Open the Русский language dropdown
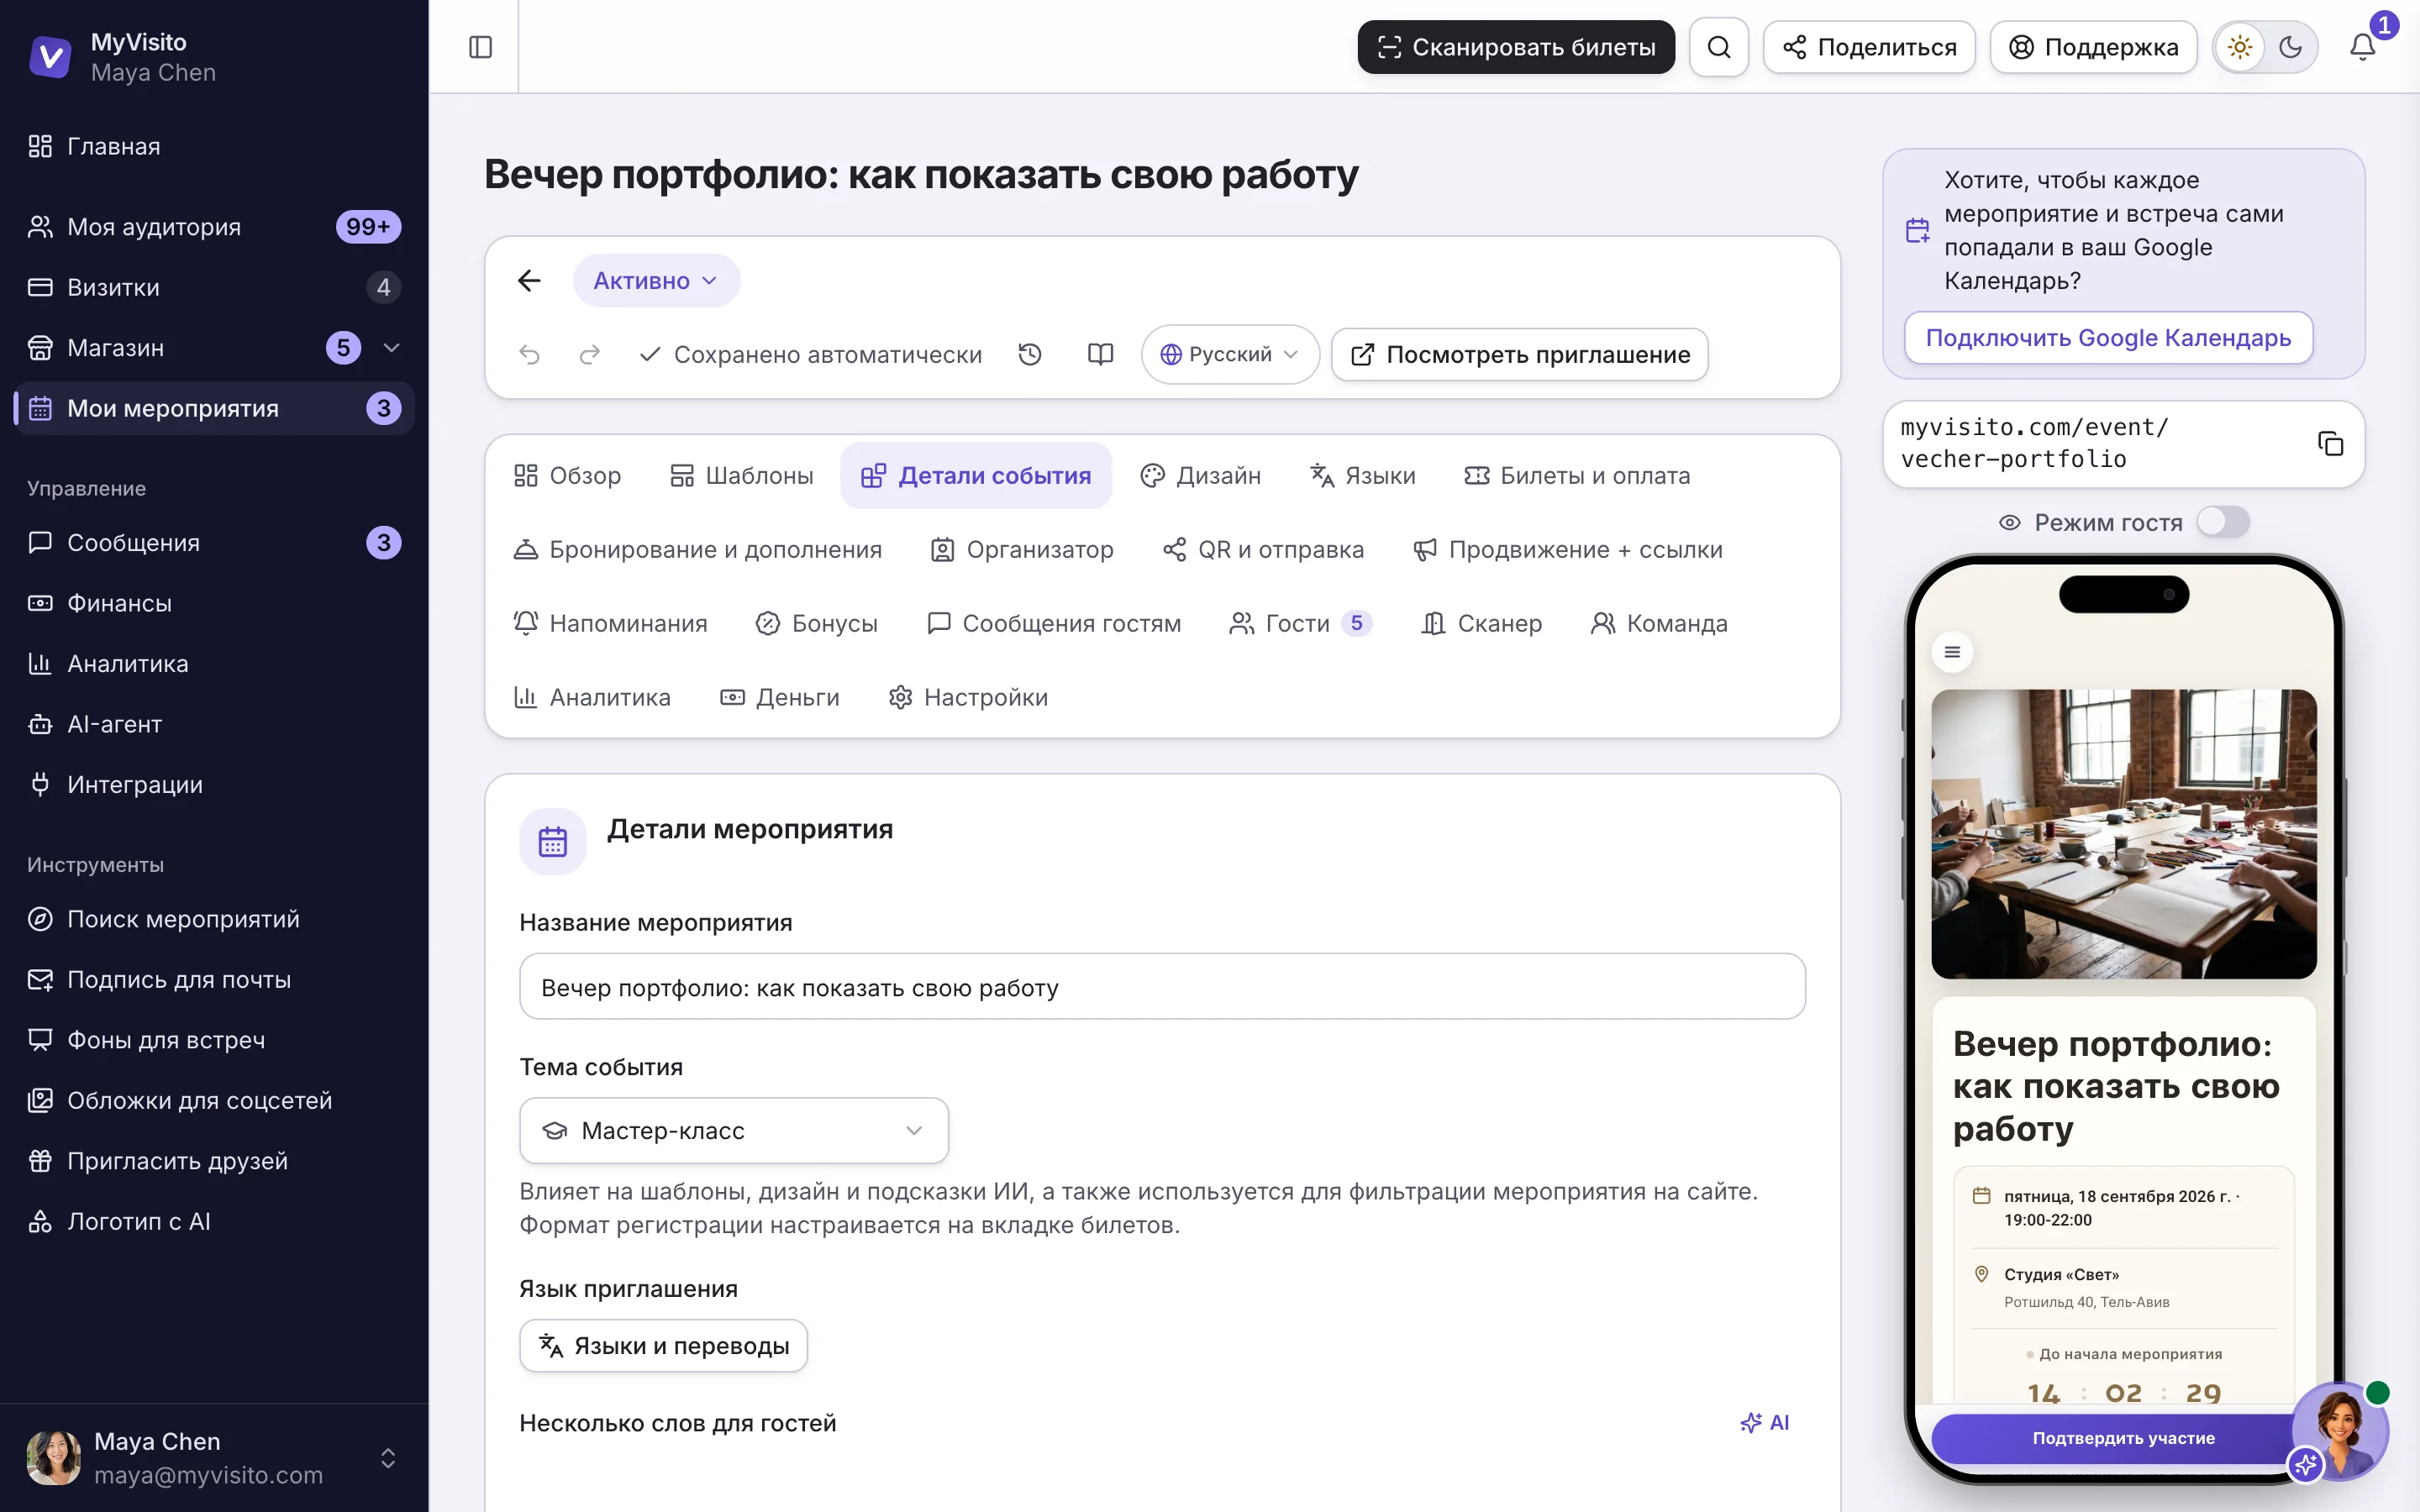Viewport: 2420px width, 1512px height. (x=1230, y=354)
